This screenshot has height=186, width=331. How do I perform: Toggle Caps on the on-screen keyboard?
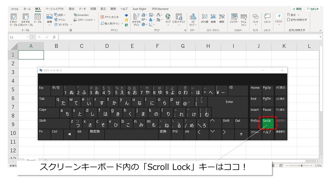click(x=49, y=112)
